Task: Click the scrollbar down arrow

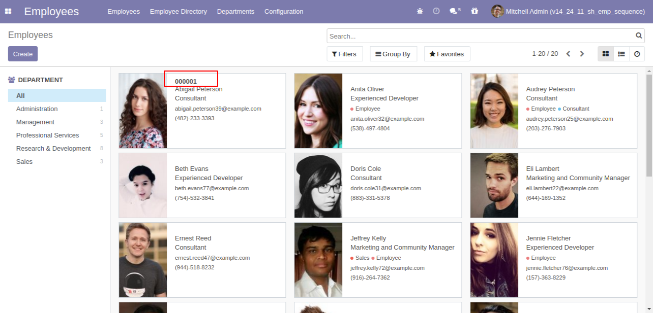Action: [649, 308]
